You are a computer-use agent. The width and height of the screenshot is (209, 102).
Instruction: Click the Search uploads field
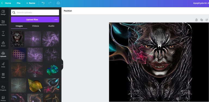pyautogui.click(x=35, y=12)
